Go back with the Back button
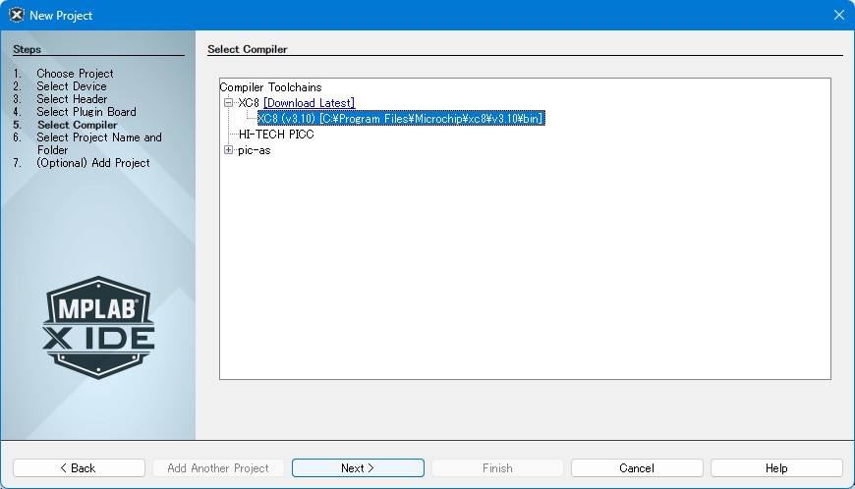This screenshot has height=489, width=855. (79, 468)
